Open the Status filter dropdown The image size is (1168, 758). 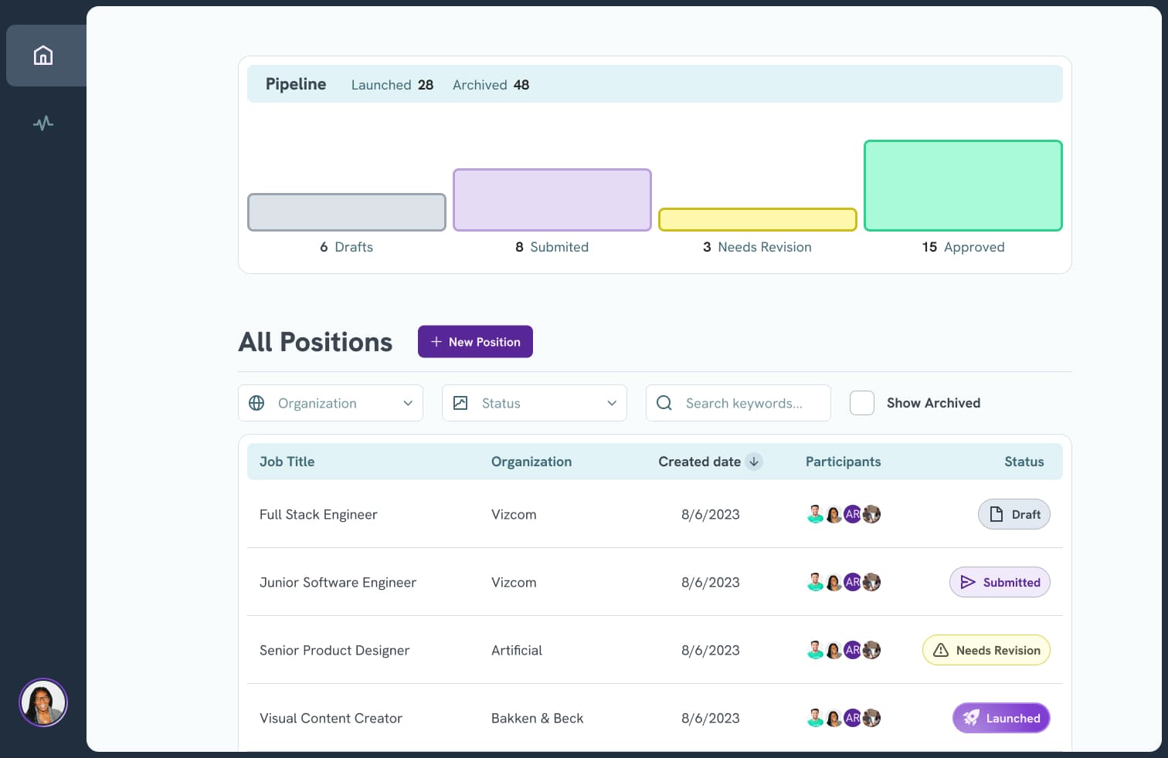point(611,403)
